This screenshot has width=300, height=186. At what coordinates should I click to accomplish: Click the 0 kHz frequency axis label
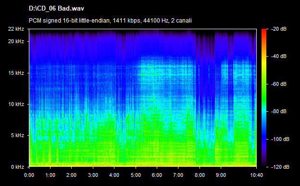click(x=17, y=167)
